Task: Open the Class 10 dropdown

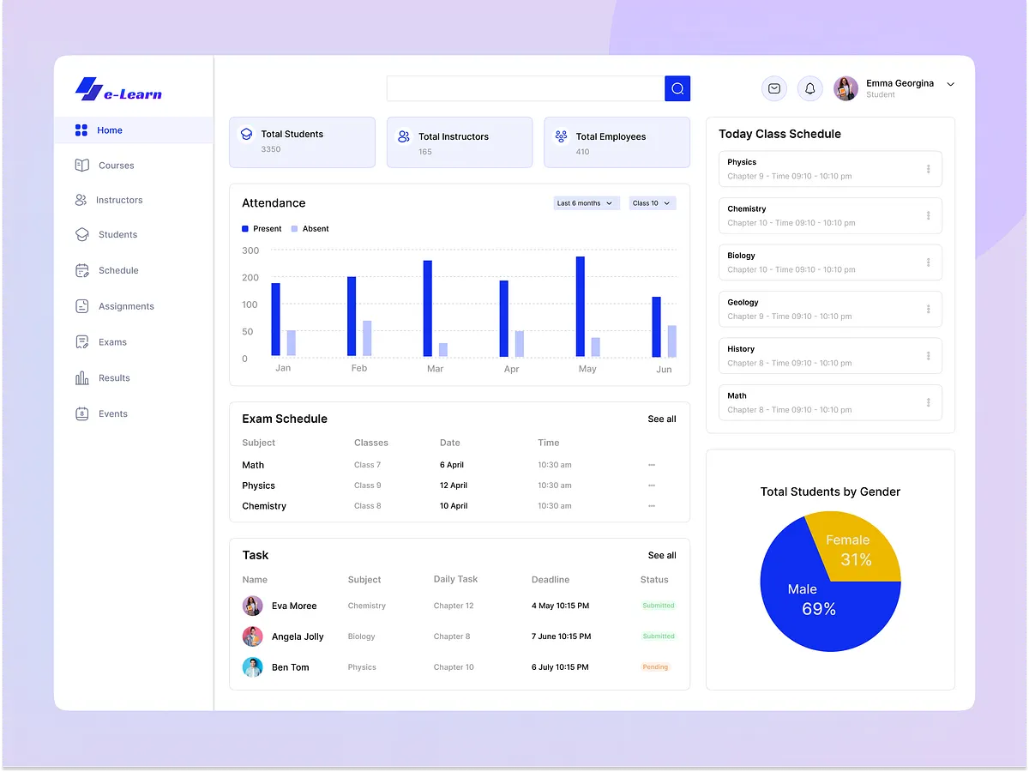Action: tap(652, 202)
